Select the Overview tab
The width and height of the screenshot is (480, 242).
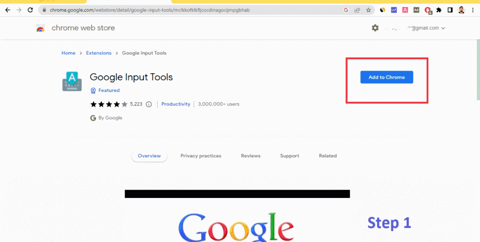149,156
